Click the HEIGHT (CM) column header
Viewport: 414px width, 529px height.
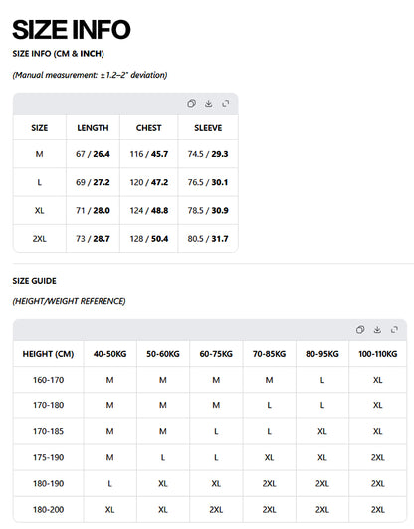[x=48, y=354]
